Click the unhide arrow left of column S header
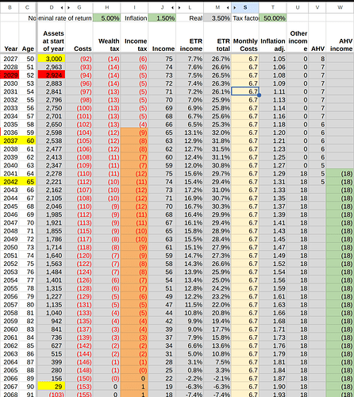354x397 pixels. pos(235,8)
